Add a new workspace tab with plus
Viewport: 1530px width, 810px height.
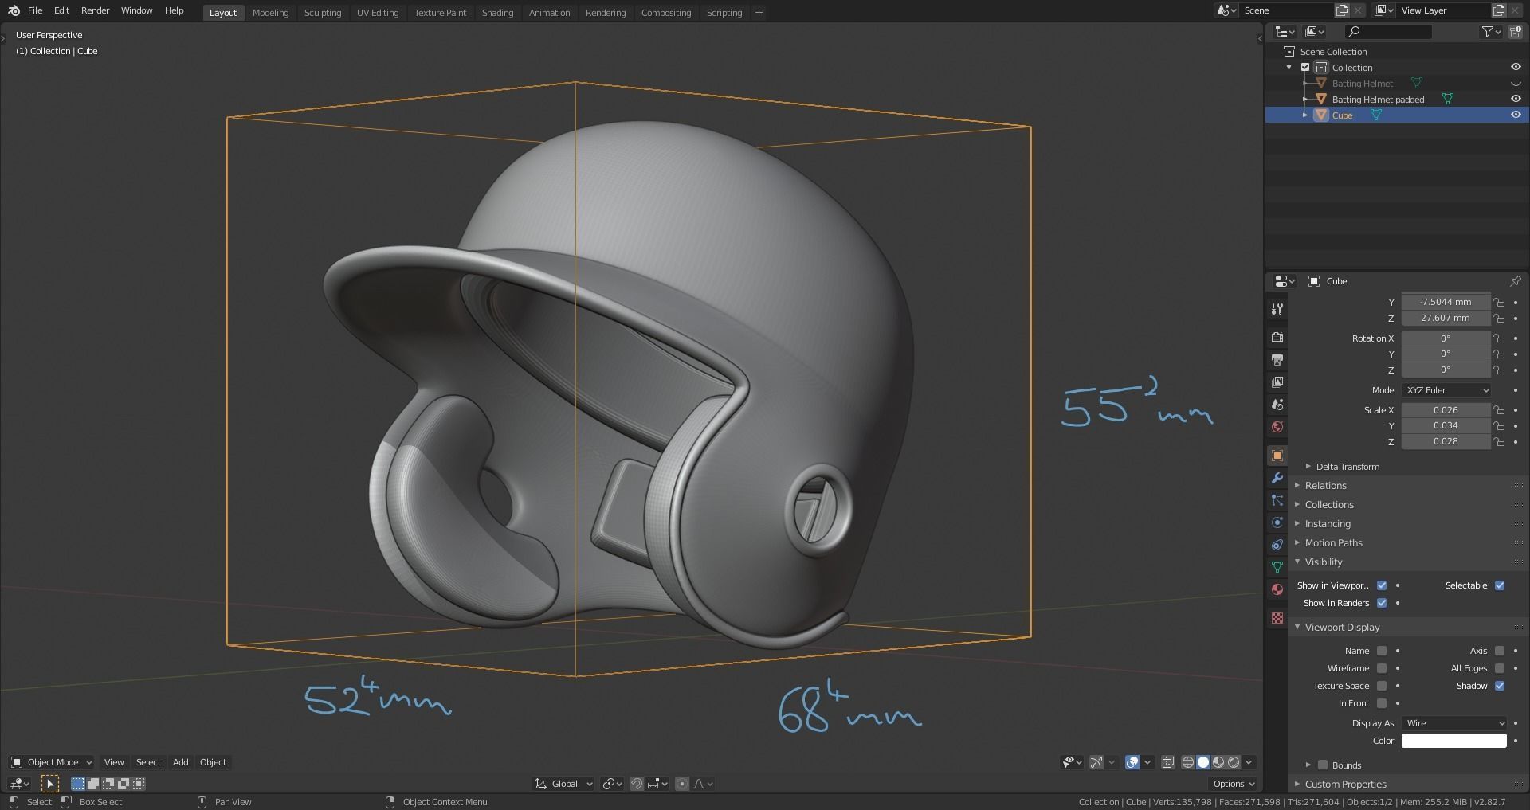(x=759, y=12)
